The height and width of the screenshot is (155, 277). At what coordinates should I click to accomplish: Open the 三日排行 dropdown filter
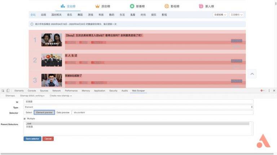point(237,15)
